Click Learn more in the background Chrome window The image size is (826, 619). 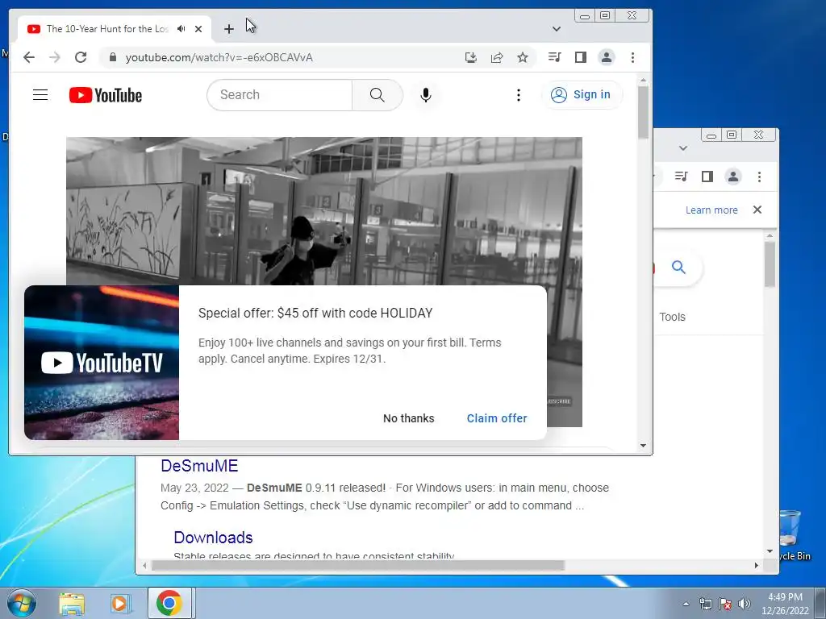pos(711,210)
